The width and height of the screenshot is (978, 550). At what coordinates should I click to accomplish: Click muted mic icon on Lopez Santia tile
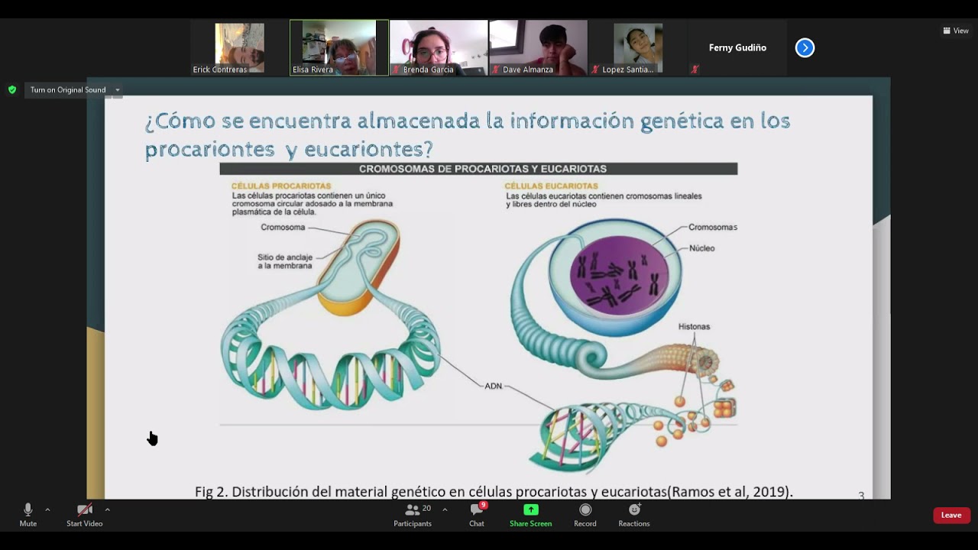[x=595, y=70]
